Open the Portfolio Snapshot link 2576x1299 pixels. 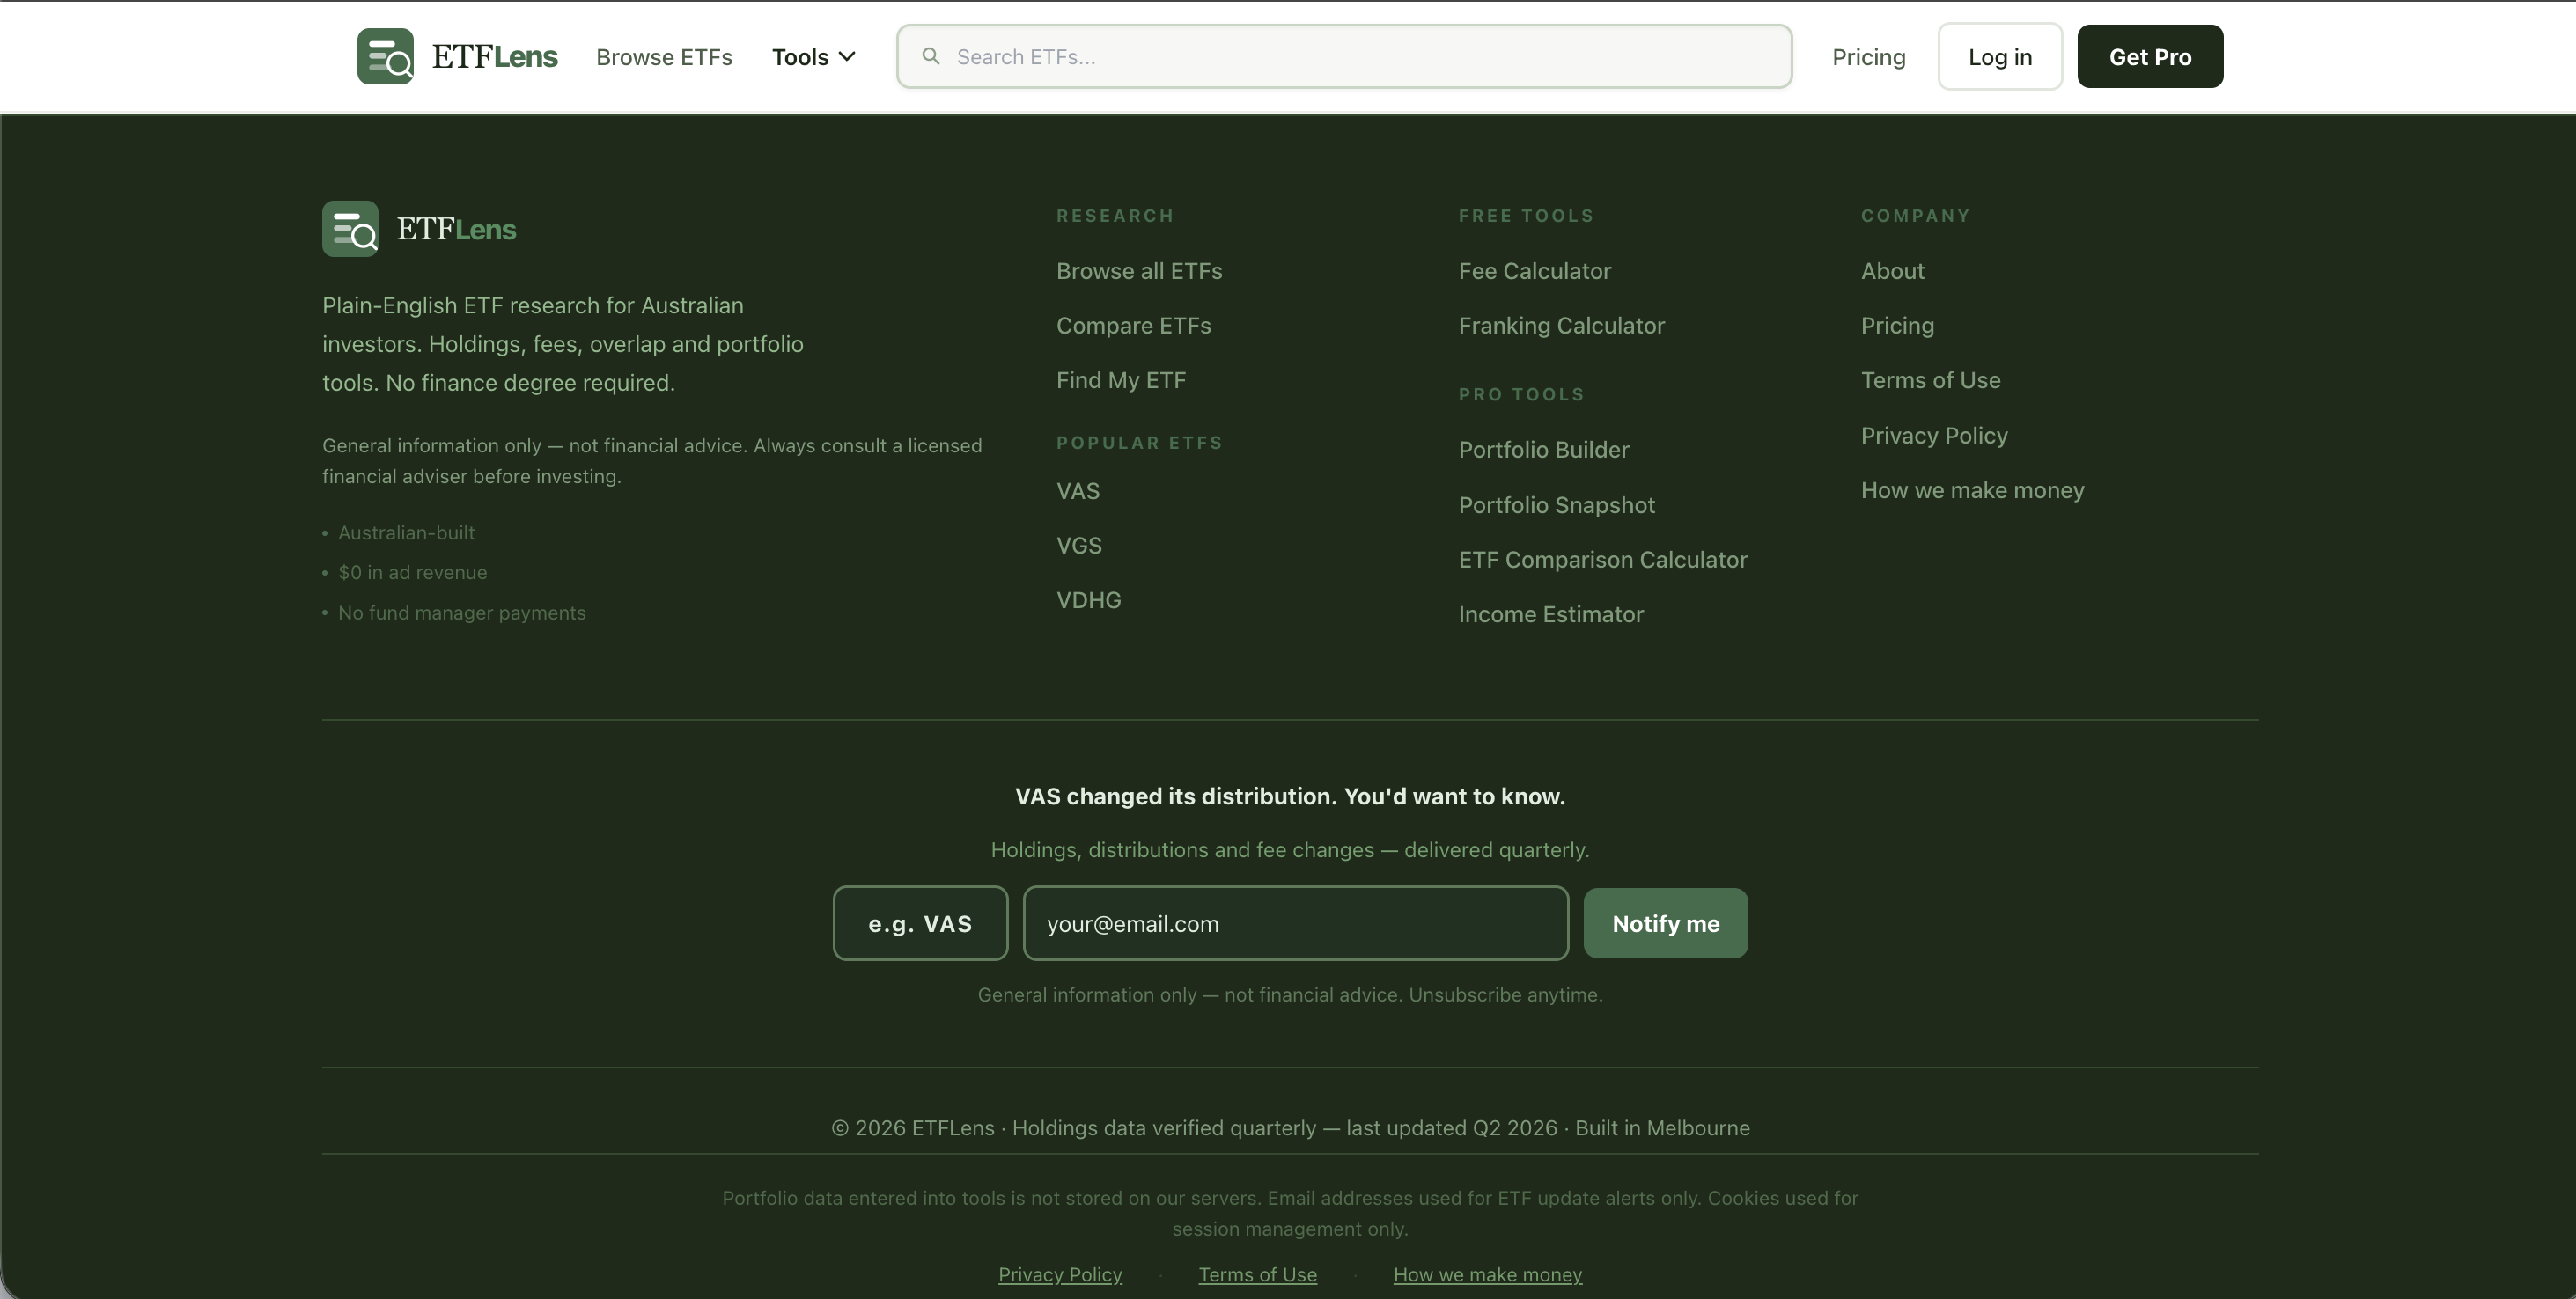tap(1556, 505)
